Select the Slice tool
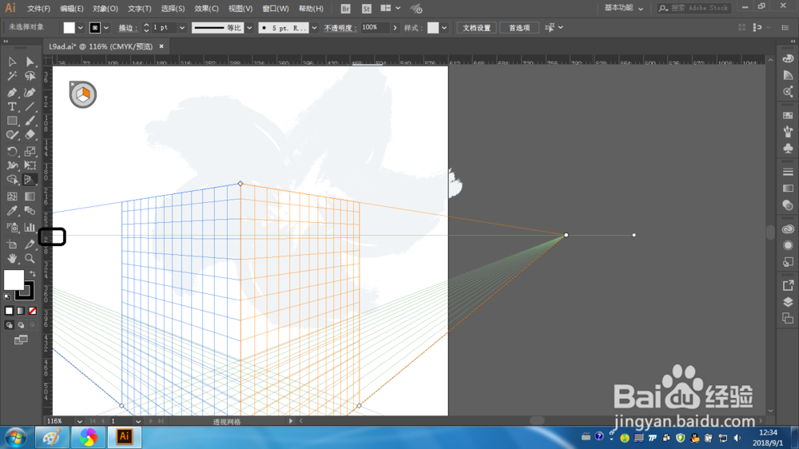Viewport: 799px width, 449px height. [x=30, y=244]
